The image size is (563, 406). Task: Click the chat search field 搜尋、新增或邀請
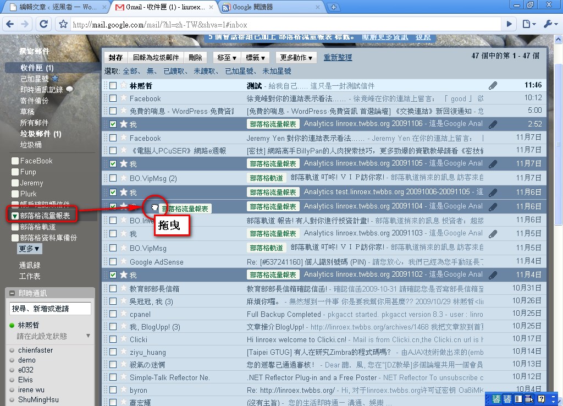(50, 309)
